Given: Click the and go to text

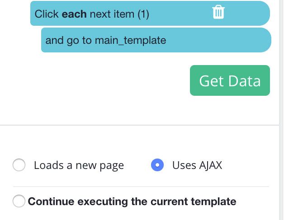Looking at the screenshot, I should click(x=68, y=41).
